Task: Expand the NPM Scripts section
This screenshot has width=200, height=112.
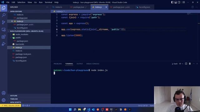Action: (29, 102)
